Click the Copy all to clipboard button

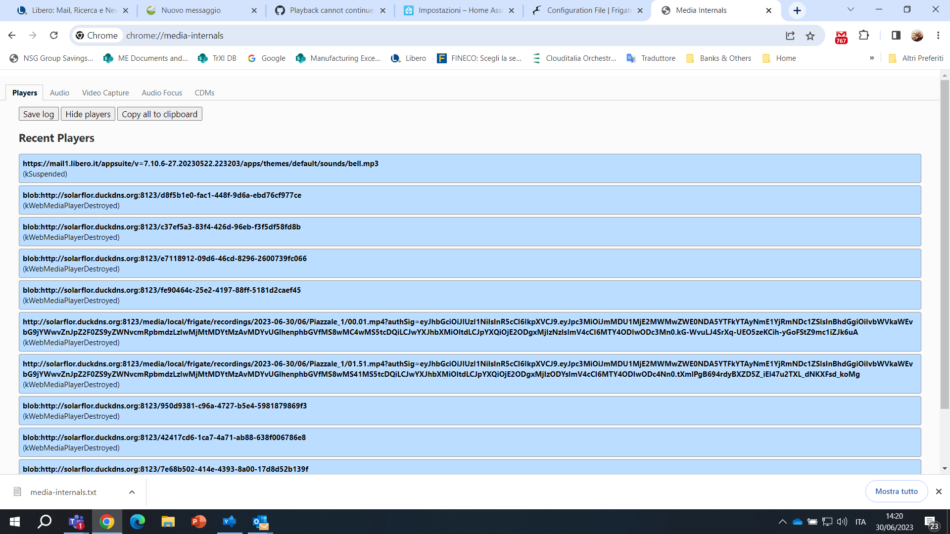159,114
